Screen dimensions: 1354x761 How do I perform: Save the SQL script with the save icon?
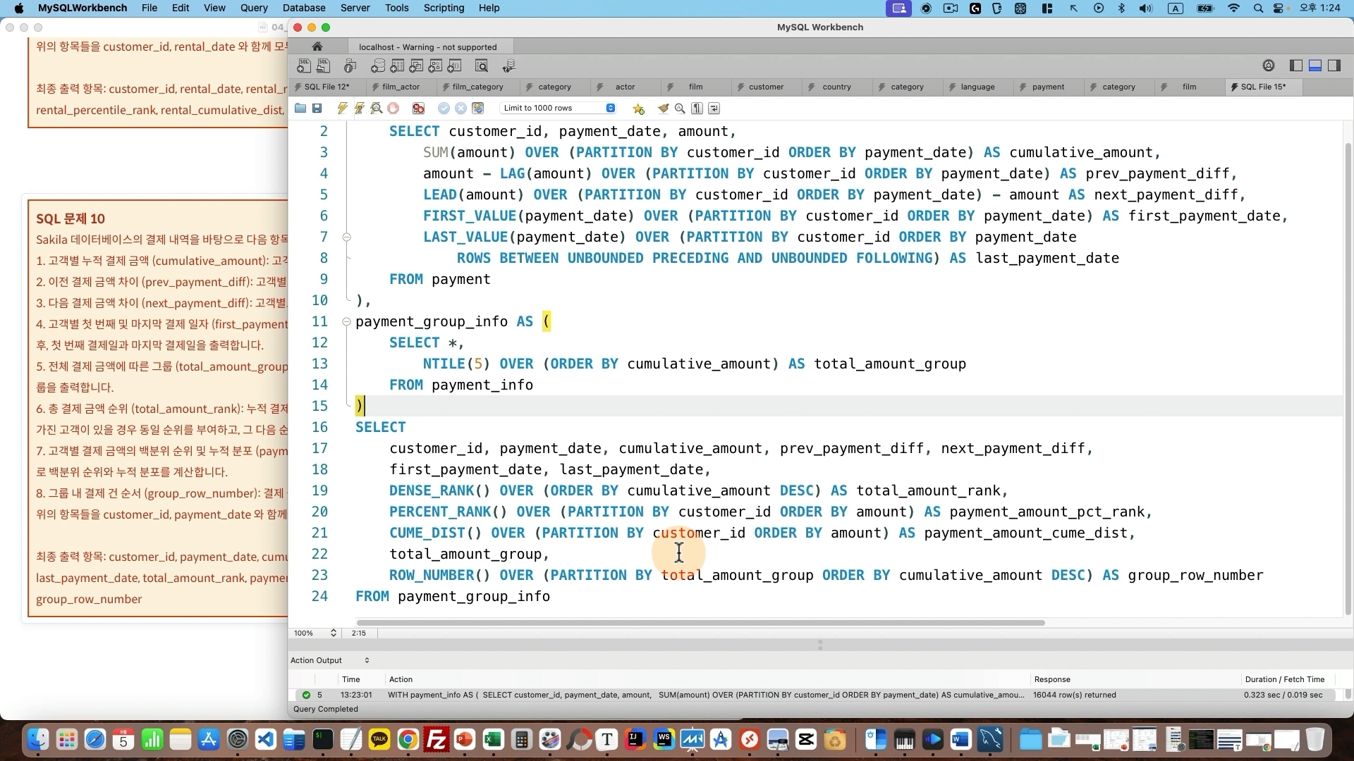click(x=318, y=109)
